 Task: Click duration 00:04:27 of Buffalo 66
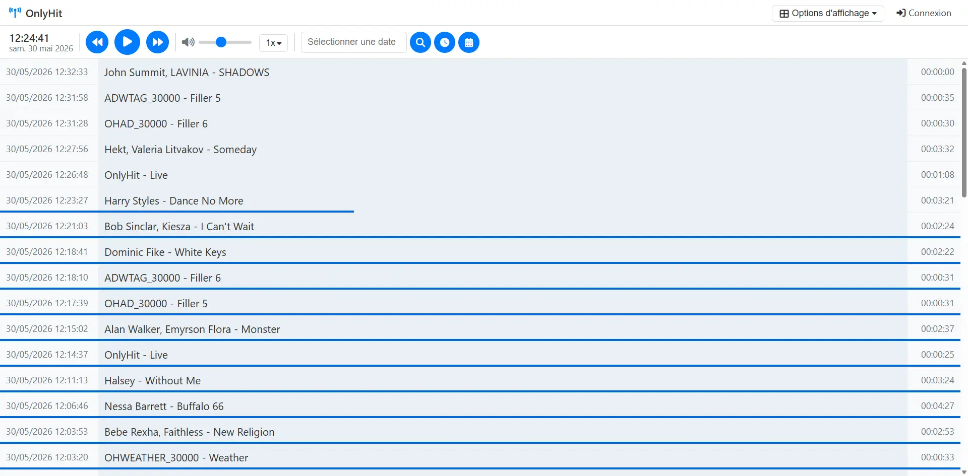click(x=937, y=406)
